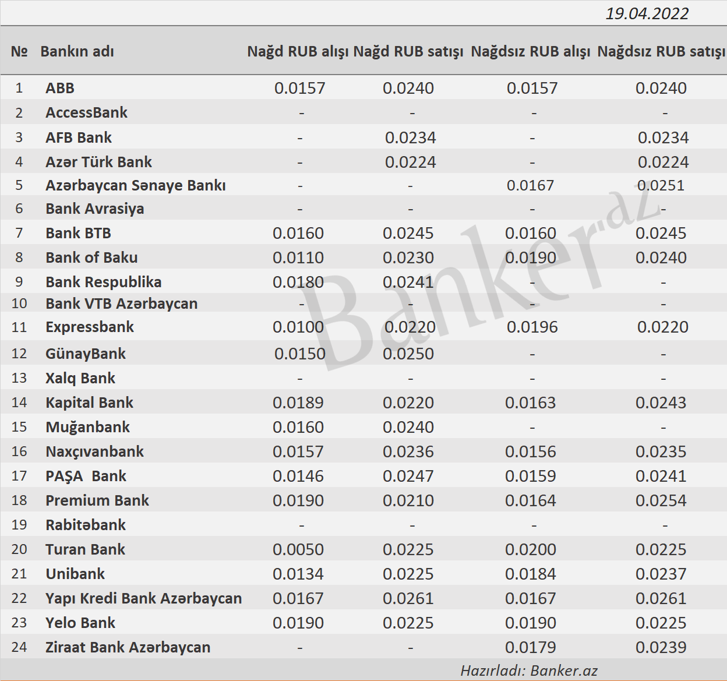The image size is (727, 681).
Task: Click the "Nağdsız RUB satışı" column header
Action: (661, 51)
